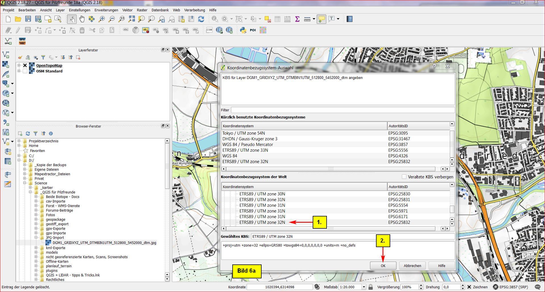Open the Maßstab scale dropdown
Viewport: 545px width, 292px height.
(x=364, y=287)
